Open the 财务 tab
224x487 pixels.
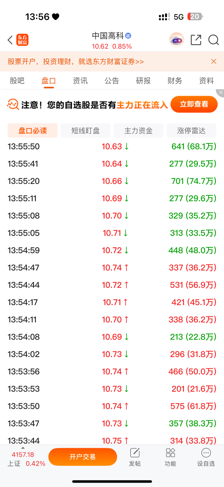(x=175, y=81)
